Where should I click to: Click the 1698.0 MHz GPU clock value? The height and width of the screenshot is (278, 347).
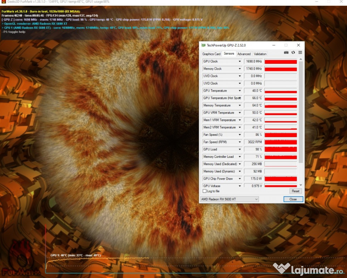pos(253,62)
